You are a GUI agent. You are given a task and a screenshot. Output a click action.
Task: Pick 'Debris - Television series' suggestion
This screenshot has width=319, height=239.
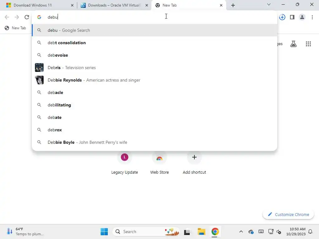[x=155, y=68]
